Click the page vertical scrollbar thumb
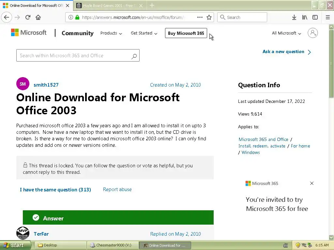This screenshot has width=334, height=250. pyautogui.click(x=331, y=64)
